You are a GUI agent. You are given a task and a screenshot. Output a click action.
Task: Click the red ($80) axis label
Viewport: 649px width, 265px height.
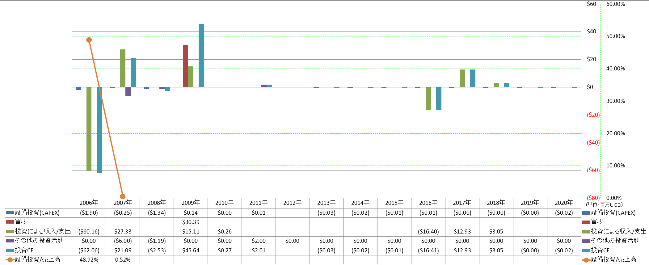tap(593, 198)
